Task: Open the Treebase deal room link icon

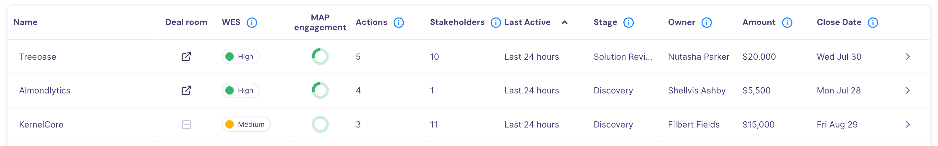Action: pyautogui.click(x=186, y=56)
